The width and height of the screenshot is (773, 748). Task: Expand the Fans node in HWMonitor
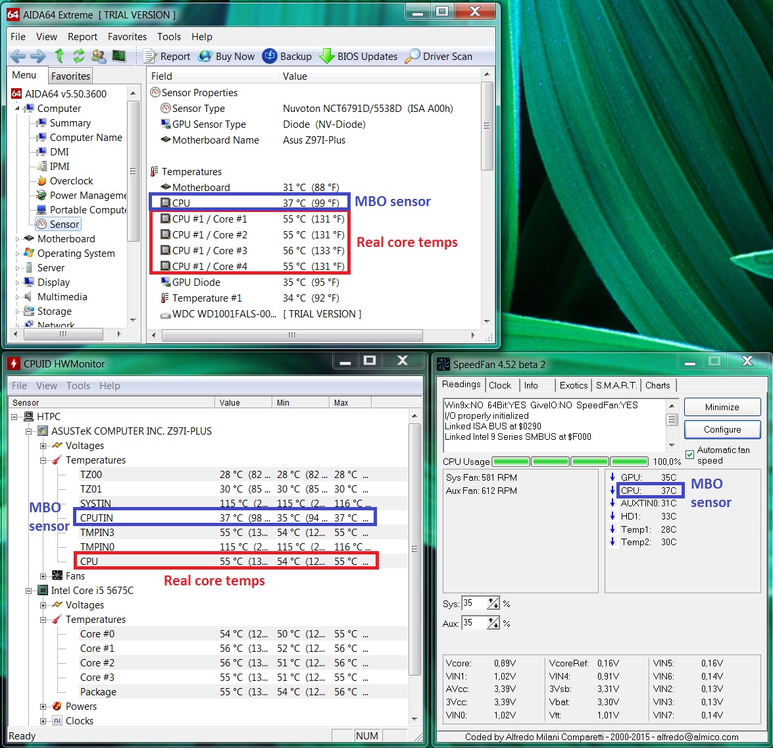coord(43,575)
